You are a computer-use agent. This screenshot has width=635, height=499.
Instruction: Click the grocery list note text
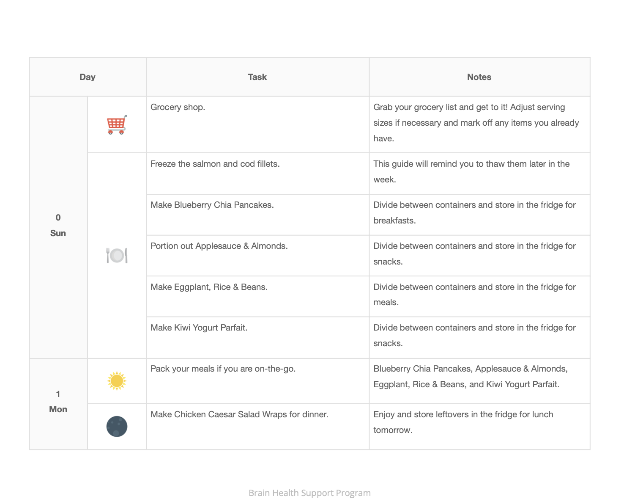tap(476, 123)
